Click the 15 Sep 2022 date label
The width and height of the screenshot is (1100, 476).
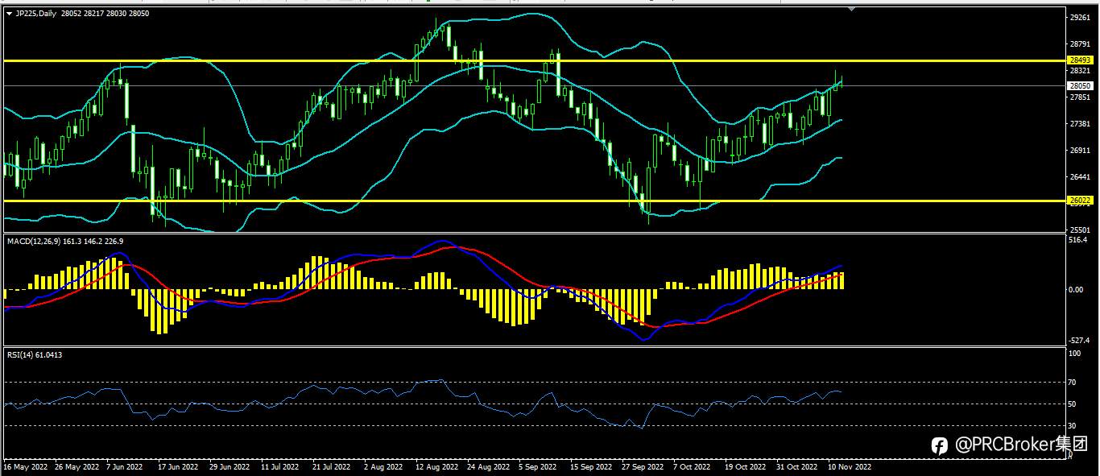(591, 466)
